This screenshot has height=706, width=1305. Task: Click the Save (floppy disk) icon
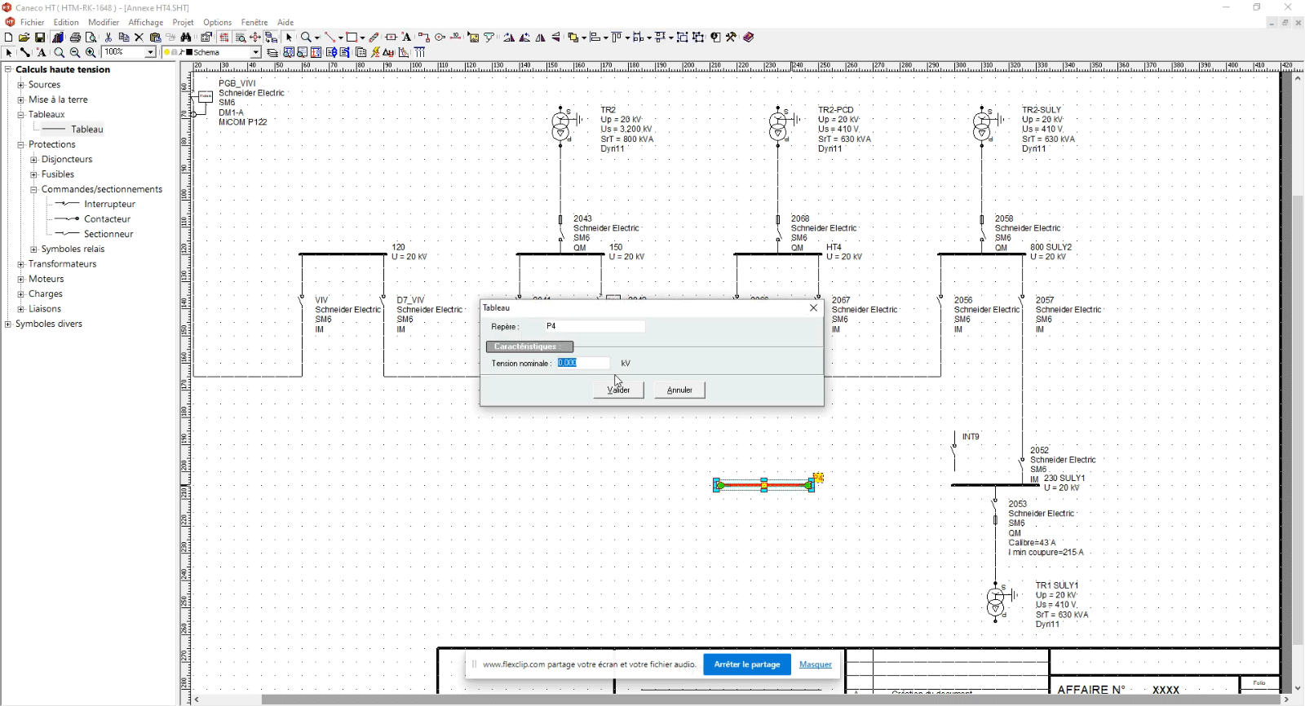40,38
